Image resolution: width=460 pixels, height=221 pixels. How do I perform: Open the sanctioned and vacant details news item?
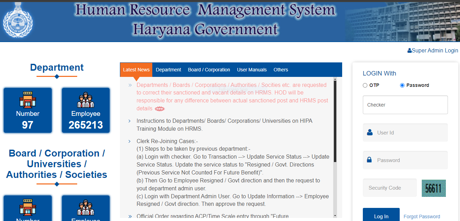point(232,97)
